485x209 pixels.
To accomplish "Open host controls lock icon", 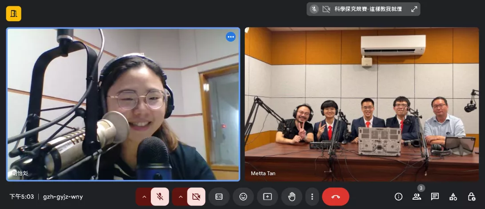I will (x=471, y=197).
